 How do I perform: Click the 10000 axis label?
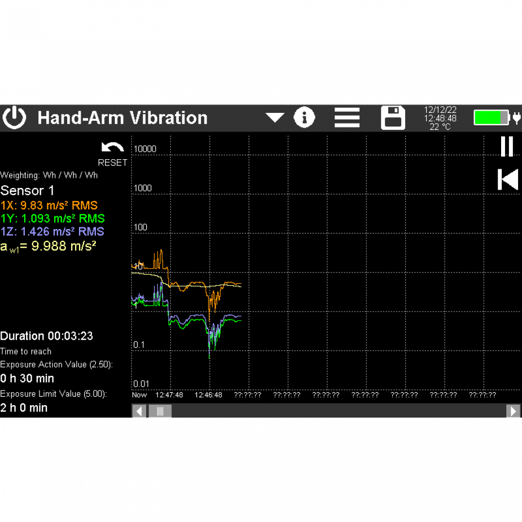click(145, 149)
